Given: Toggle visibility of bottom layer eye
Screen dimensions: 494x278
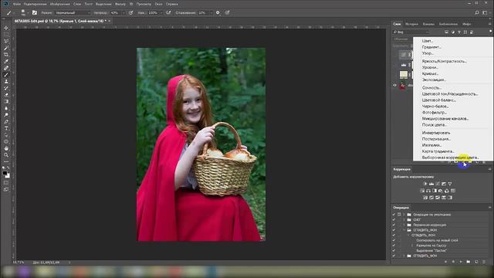Looking at the screenshot, I should point(394,85).
